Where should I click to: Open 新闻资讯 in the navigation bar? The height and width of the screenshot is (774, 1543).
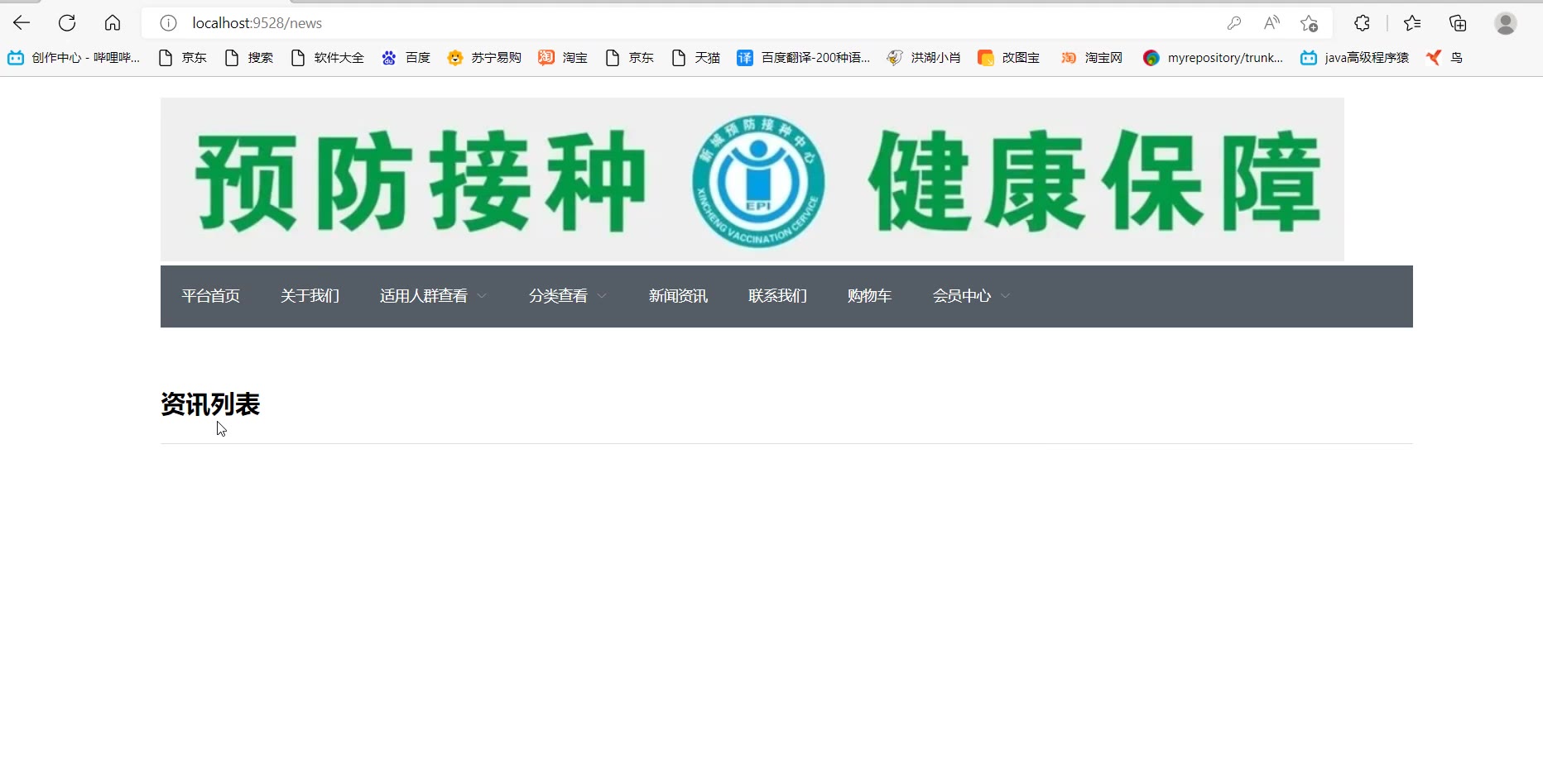coord(678,296)
